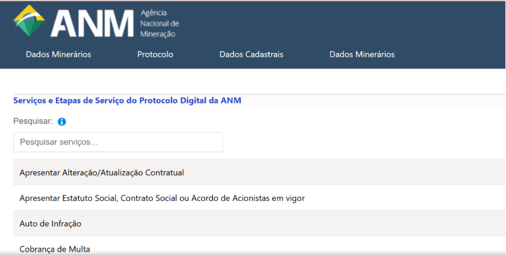The height and width of the screenshot is (255, 506).
Task: Select the Cobrança de Multa service
Action: [x=259, y=246]
